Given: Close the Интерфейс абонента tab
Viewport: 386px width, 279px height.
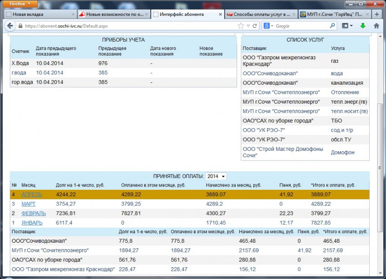Looking at the screenshot, I should [221, 14].
